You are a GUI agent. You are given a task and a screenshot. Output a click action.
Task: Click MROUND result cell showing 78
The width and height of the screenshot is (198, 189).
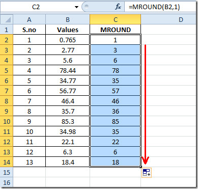(115, 70)
